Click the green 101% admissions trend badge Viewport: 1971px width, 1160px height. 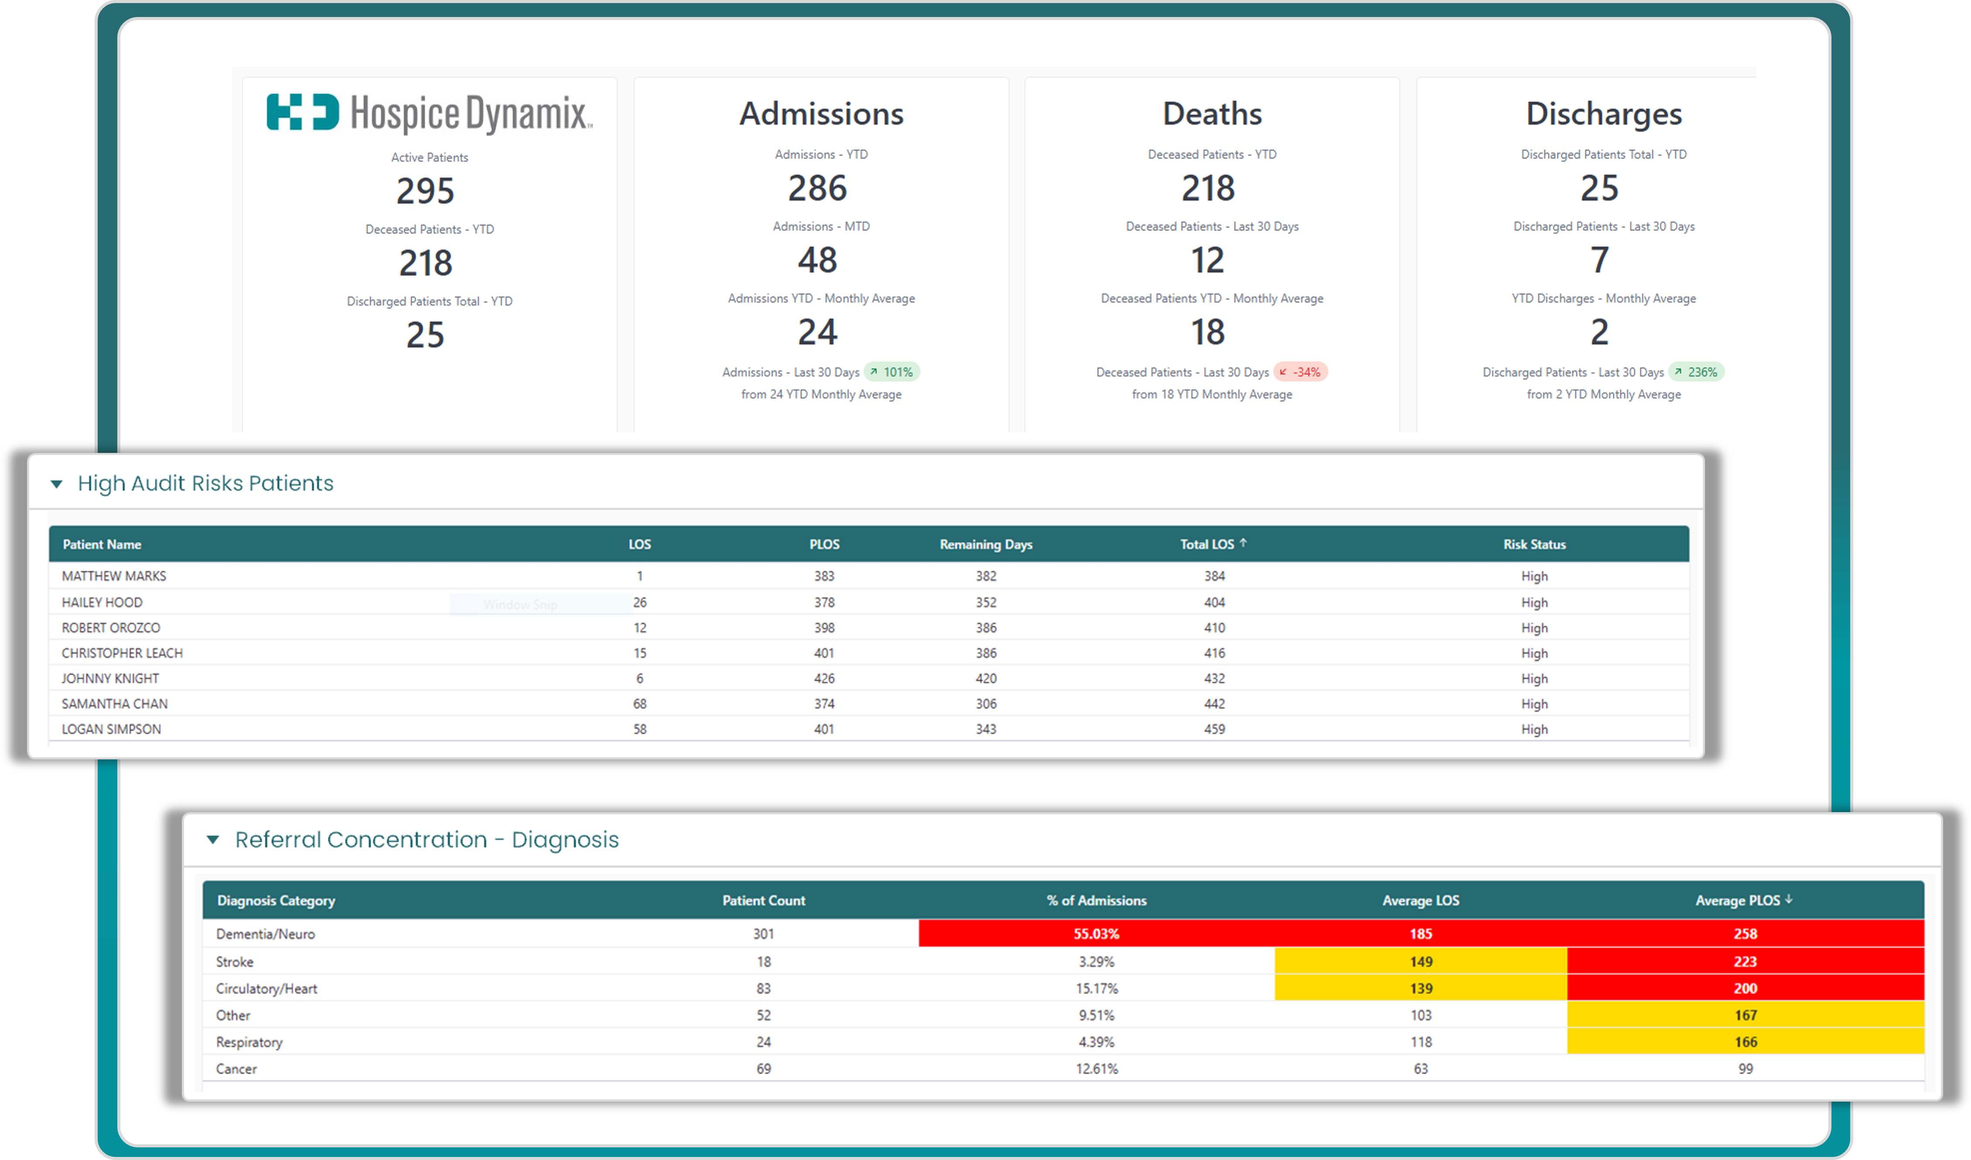(892, 372)
